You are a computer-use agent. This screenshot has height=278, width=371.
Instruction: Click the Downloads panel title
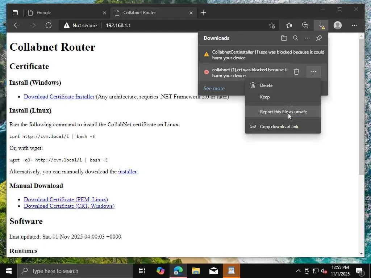pyautogui.click(x=216, y=38)
